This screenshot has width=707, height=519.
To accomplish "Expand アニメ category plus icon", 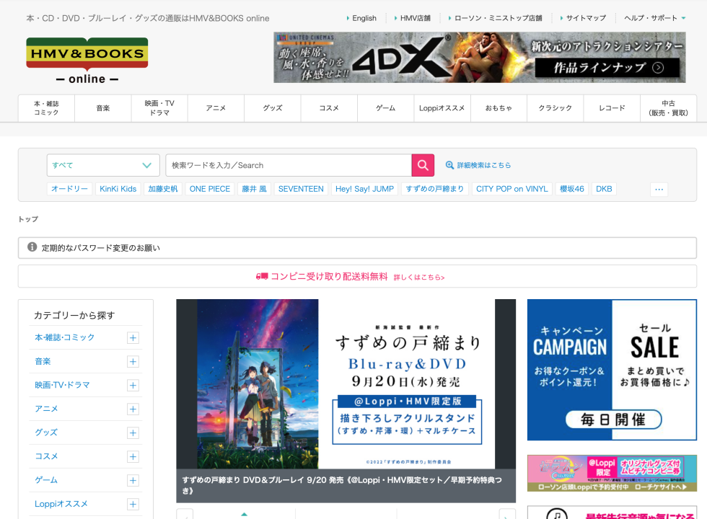I will click(x=133, y=409).
